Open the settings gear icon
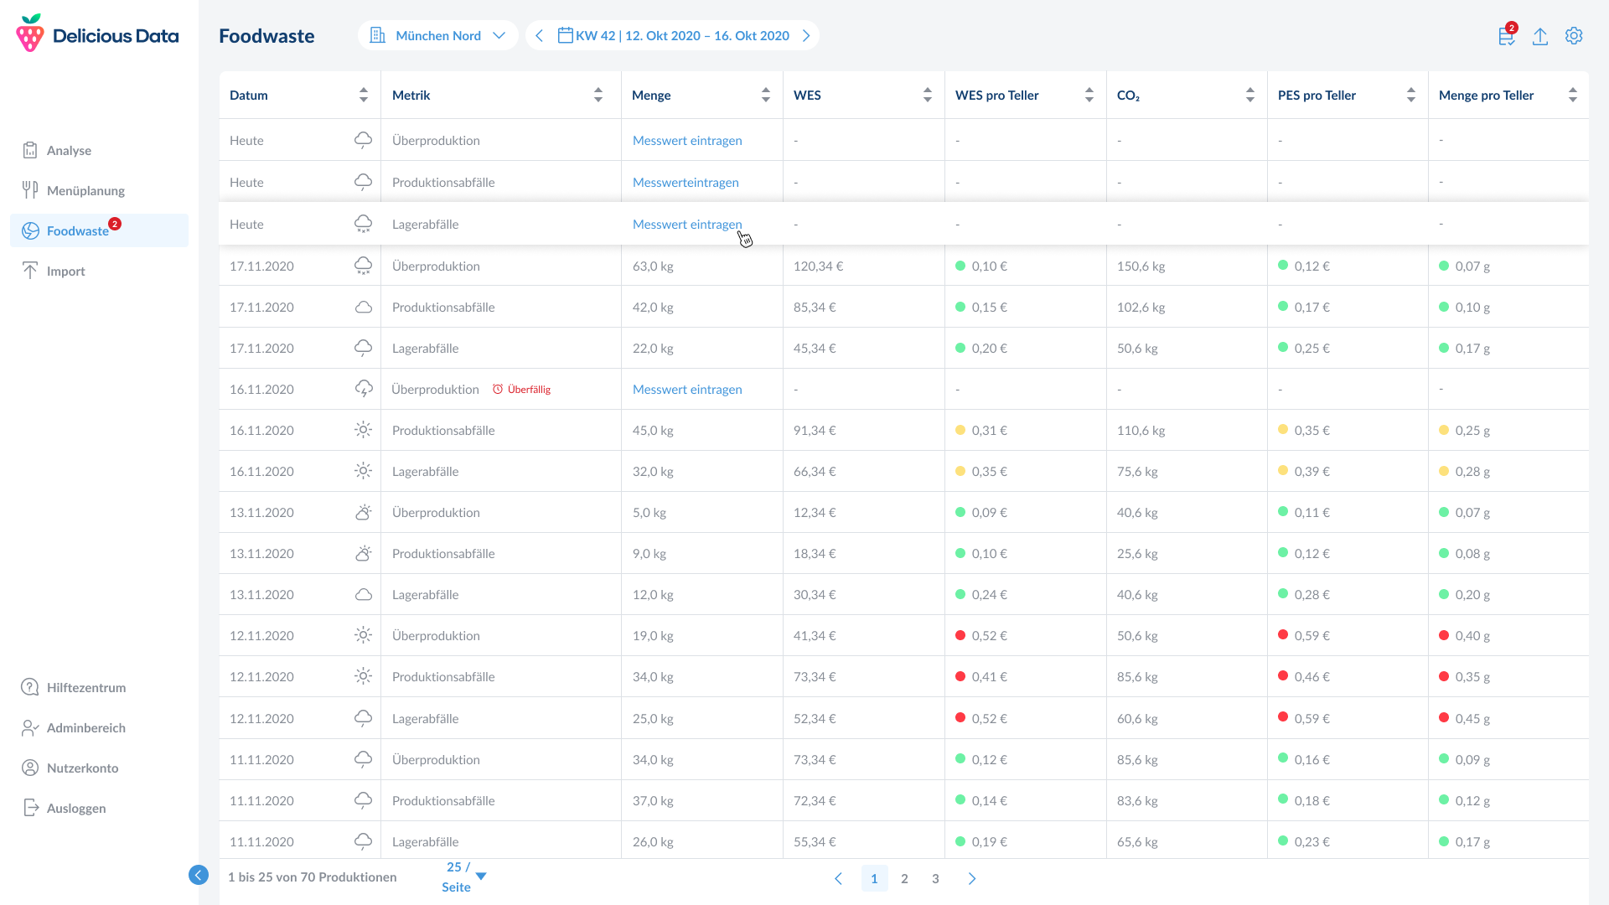Viewport: 1609px width, 905px height. click(x=1574, y=36)
